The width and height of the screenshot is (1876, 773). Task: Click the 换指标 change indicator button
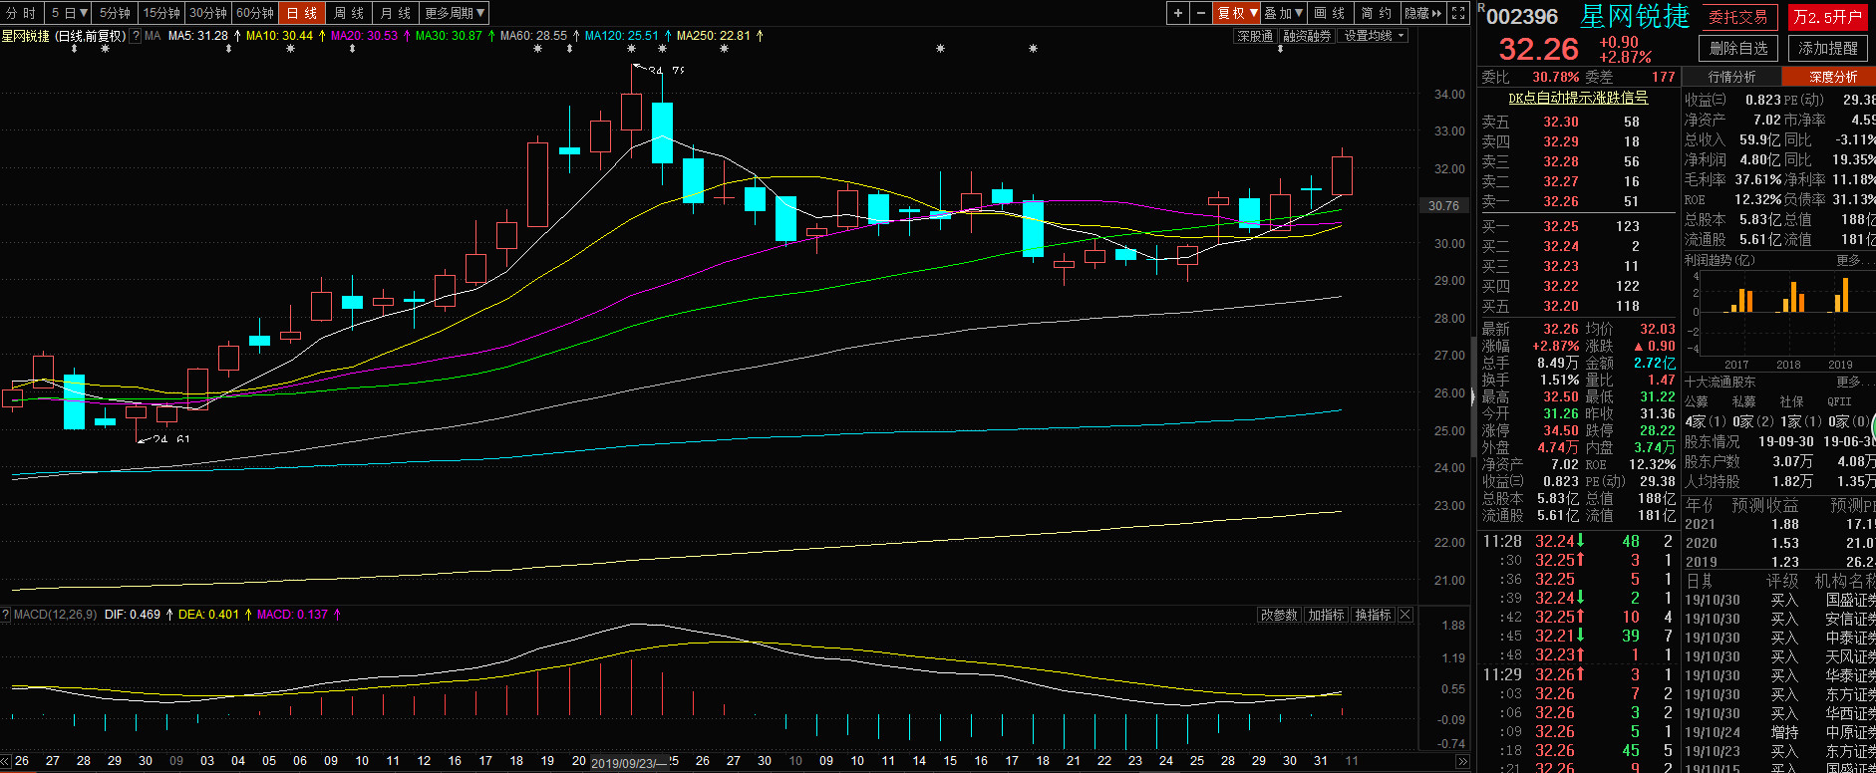[1373, 615]
